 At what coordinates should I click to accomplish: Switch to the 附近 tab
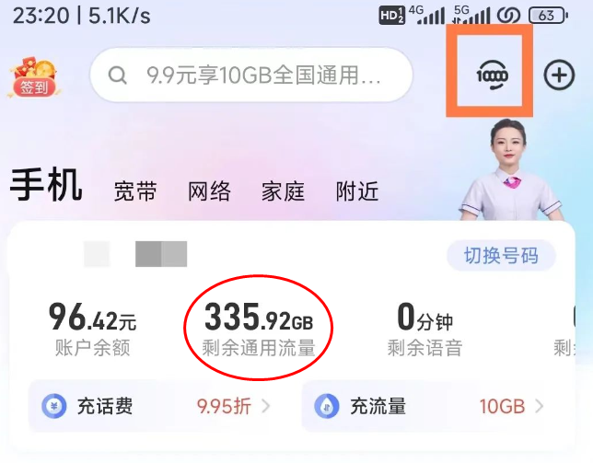[x=357, y=191]
